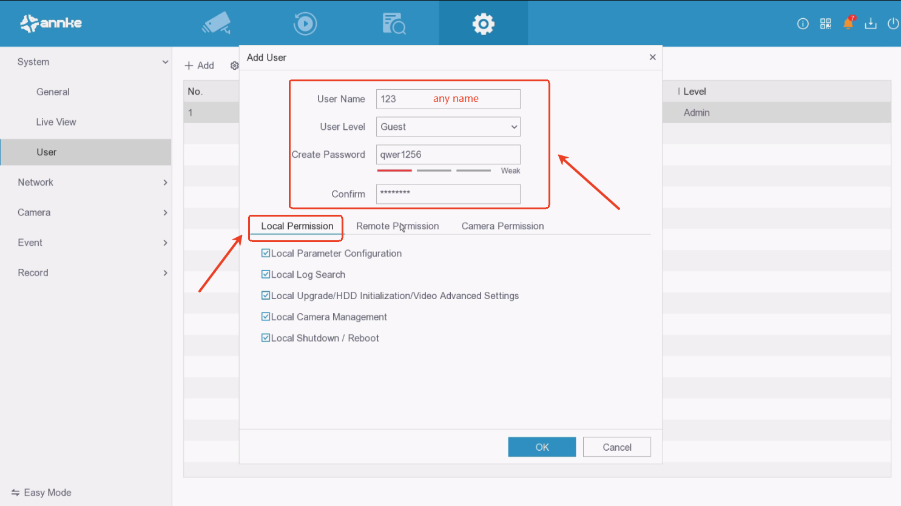Switch to Camera Permission tab
Viewport: 901px width, 506px height.
(502, 226)
